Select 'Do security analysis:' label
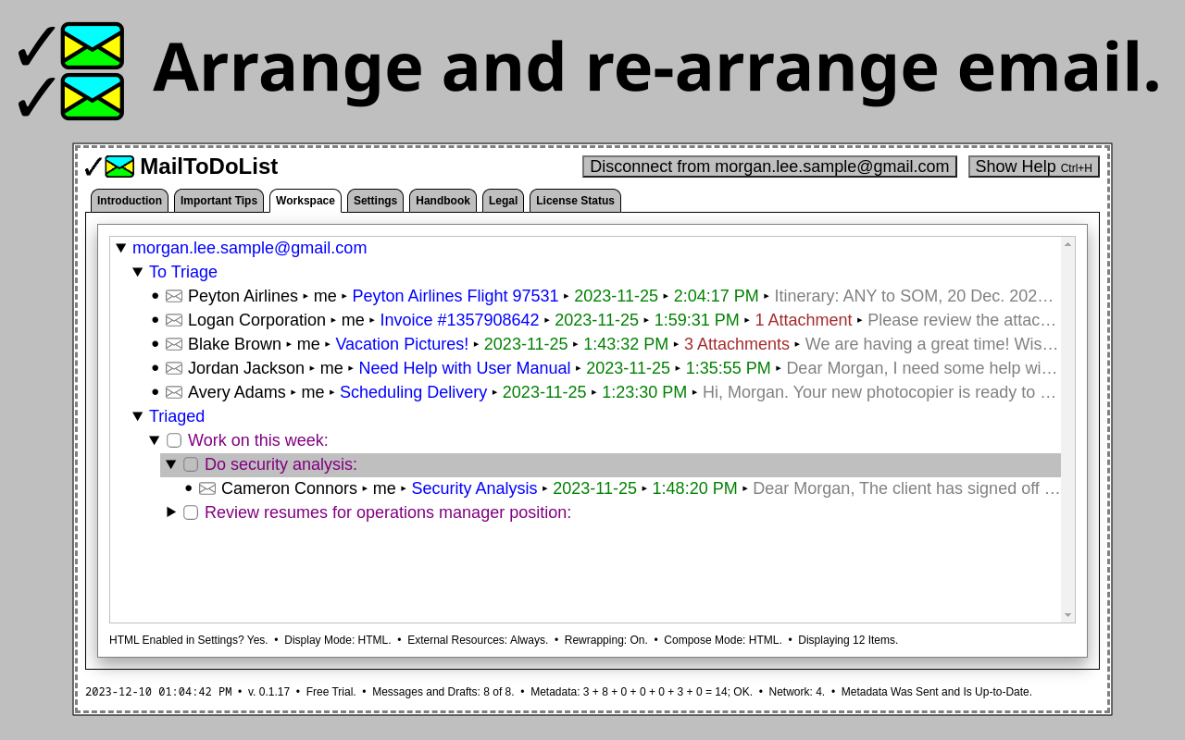Viewport: 1185px width, 740px height. tap(281, 464)
